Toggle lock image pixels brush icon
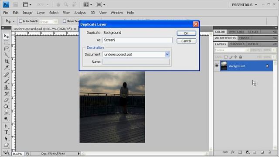Screen dimensions: 279x157 pyautogui.click(x=231, y=57)
